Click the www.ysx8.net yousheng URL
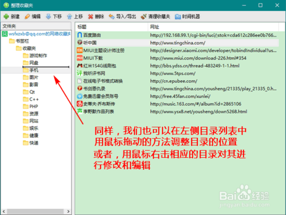The width and height of the screenshot is (286, 215). coord(198,112)
